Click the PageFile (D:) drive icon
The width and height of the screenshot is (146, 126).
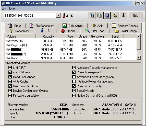[x=8, y=45]
